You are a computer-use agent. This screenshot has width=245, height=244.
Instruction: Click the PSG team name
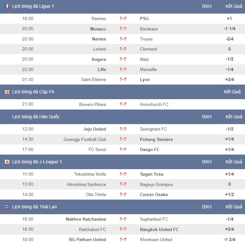[x=144, y=19]
